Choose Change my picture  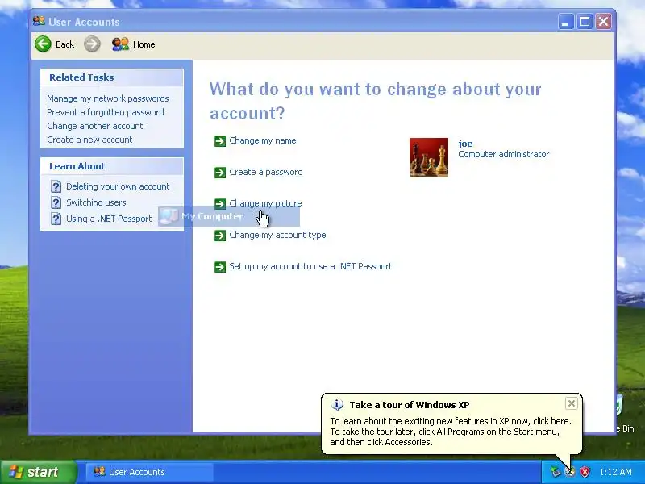(265, 203)
